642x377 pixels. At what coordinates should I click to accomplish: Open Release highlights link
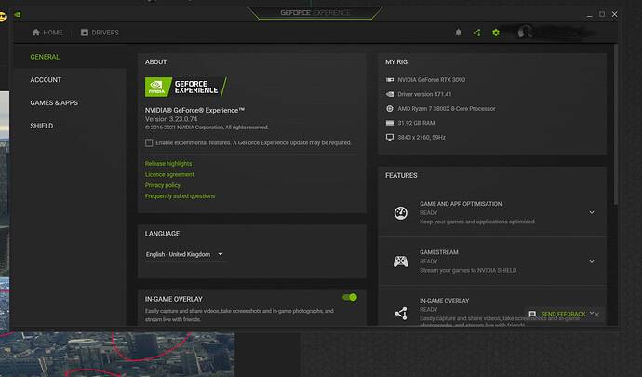coord(168,163)
